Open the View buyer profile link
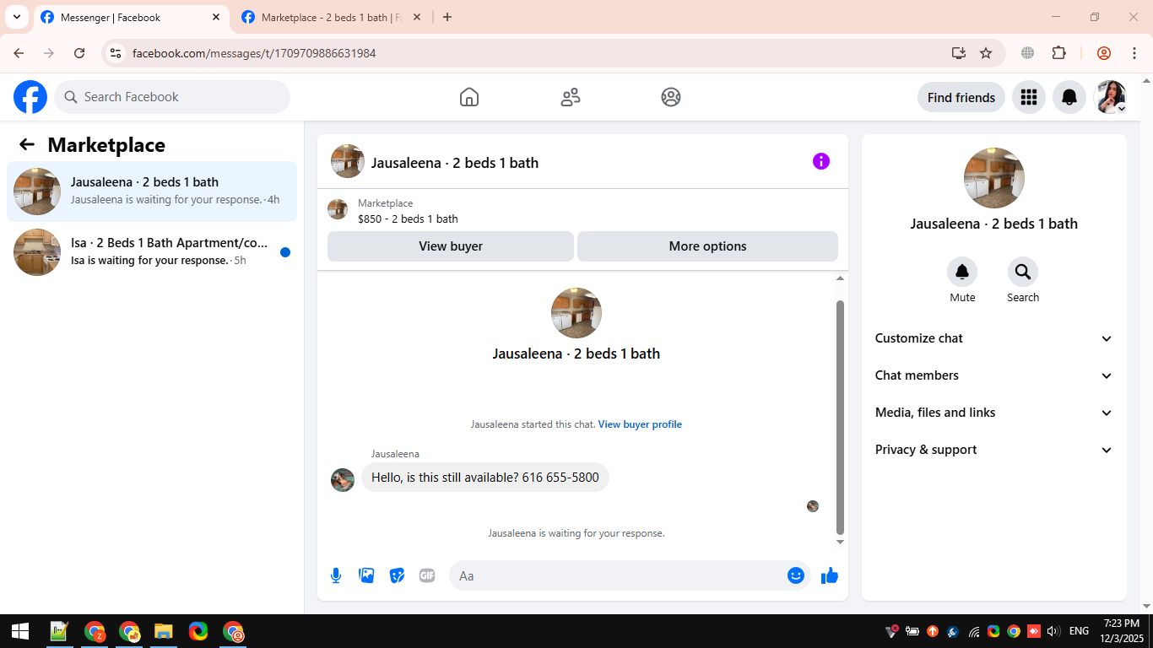Viewport: 1153px width, 648px height. click(x=640, y=424)
